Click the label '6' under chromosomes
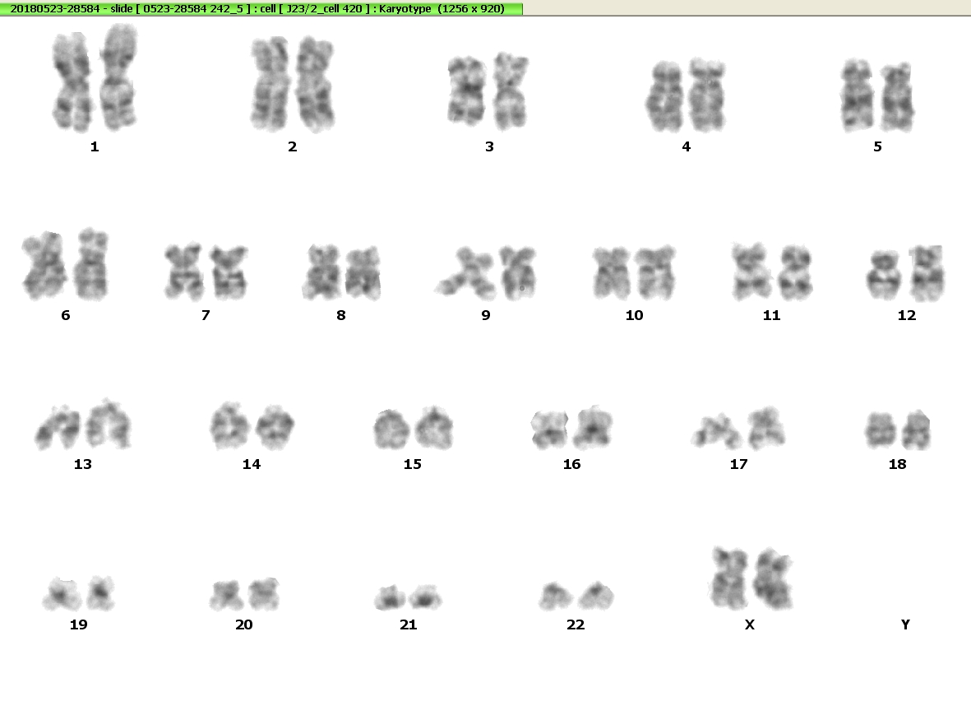Image resolution: width=971 pixels, height=715 pixels. pos(66,315)
